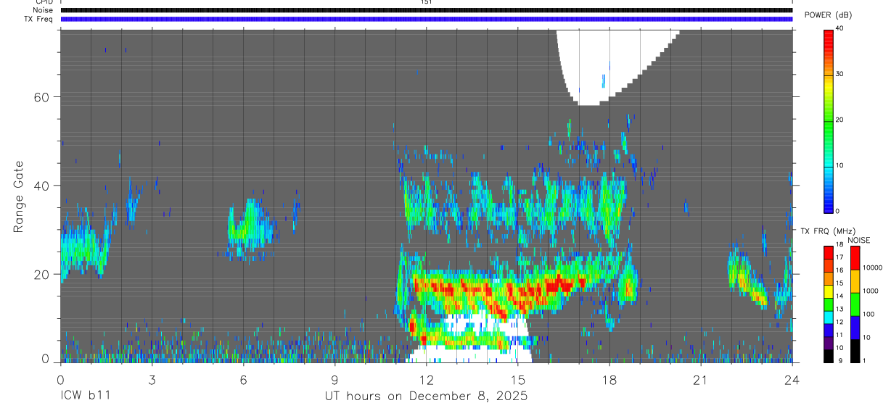Image resolution: width=891 pixels, height=411 pixels.
Task: Click the 40 tick on the power colorbar
Action: [x=840, y=28]
